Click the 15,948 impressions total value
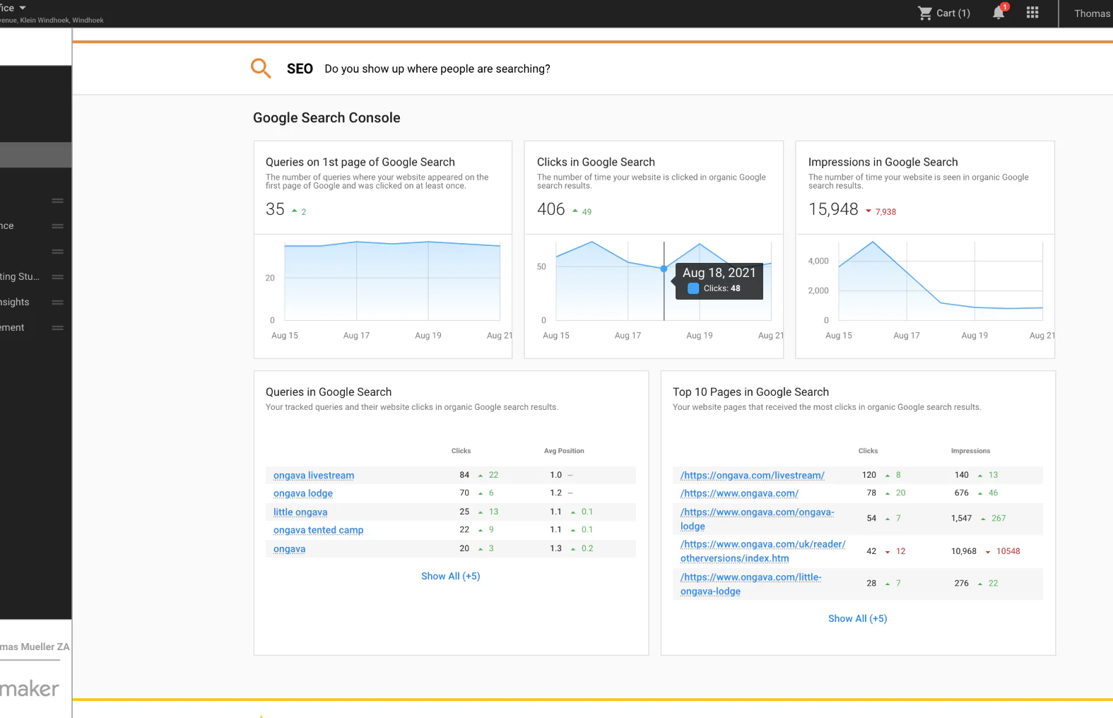The width and height of the screenshot is (1113, 718). tap(833, 209)
